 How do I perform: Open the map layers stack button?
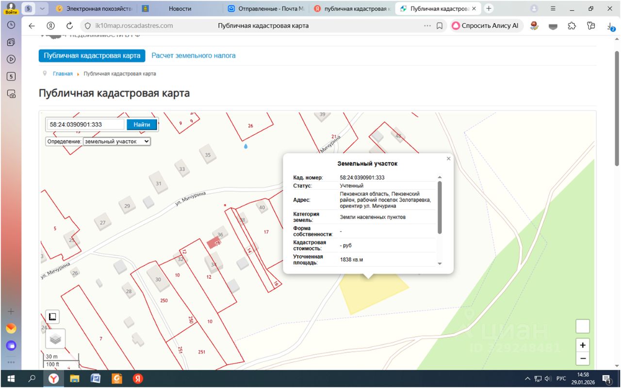coord(55,339)
